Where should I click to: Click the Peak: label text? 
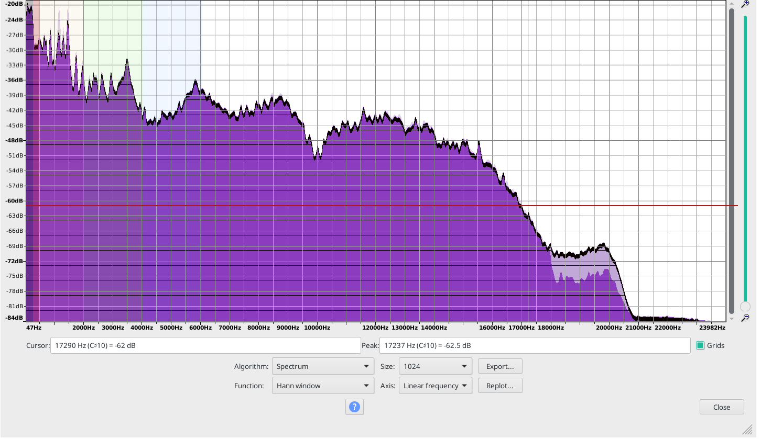point(370,345)
